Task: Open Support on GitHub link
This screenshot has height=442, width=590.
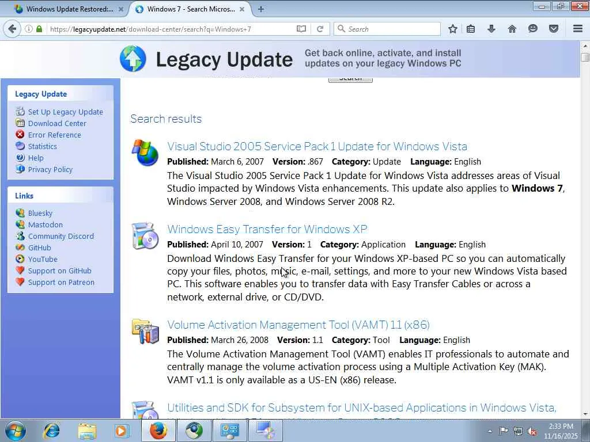Action: [x=59, y=270]
